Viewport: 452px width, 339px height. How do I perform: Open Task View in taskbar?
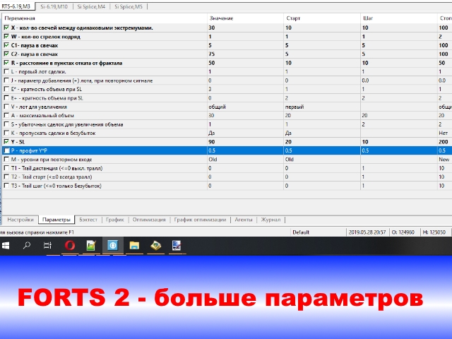tap(47, 246)
